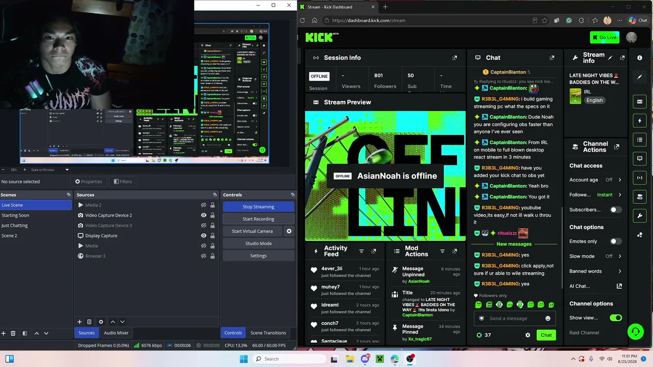This screenshot has height=367, width=653.
Task: Select the Starting Soon scene
Action: coord(36,215)
